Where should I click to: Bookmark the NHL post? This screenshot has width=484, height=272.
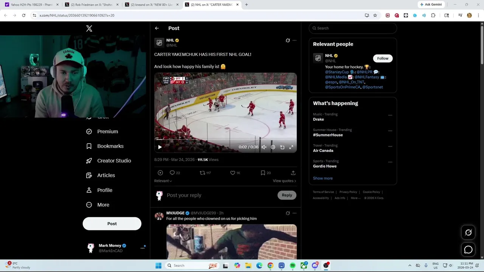coord(266,173)
